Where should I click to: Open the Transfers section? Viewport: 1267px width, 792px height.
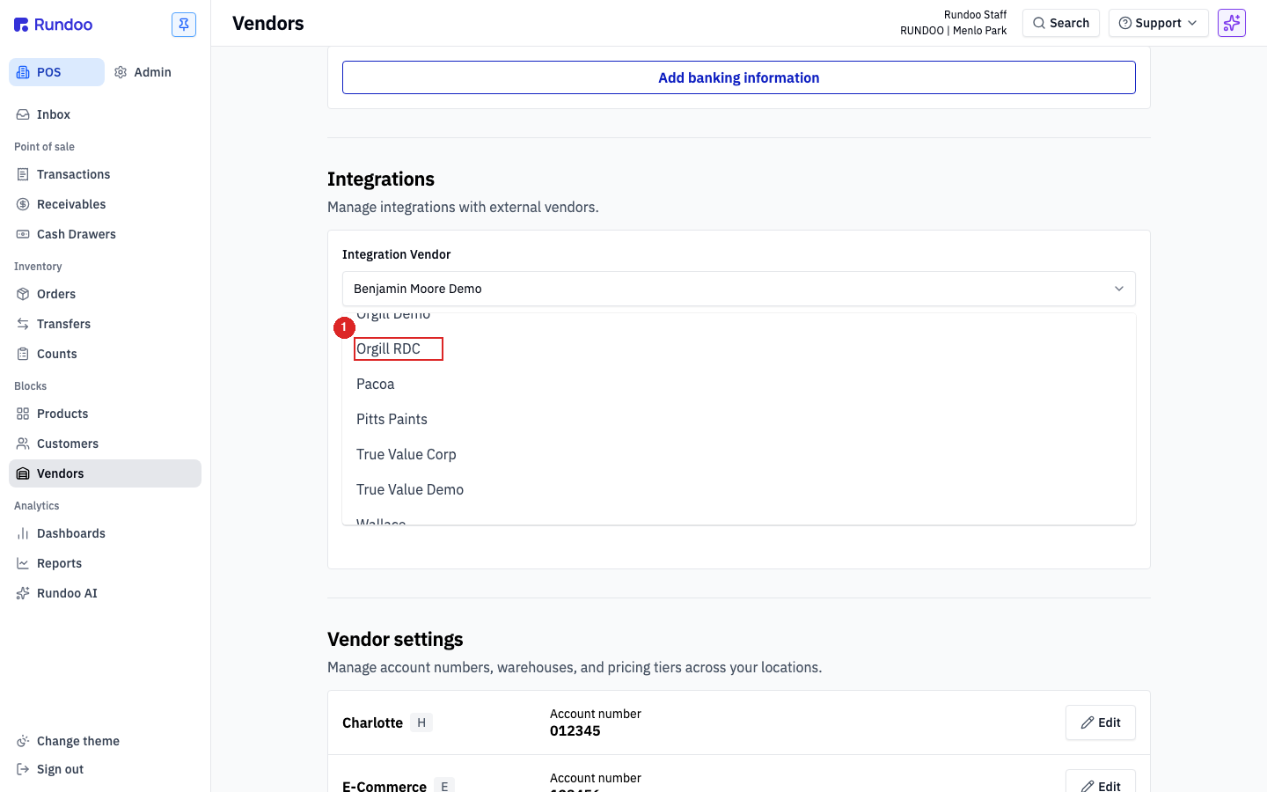[105, 324]
